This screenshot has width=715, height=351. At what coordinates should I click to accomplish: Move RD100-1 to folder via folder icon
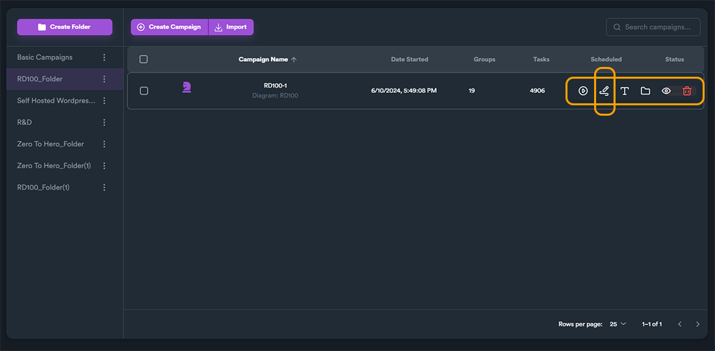coord(645,91)
